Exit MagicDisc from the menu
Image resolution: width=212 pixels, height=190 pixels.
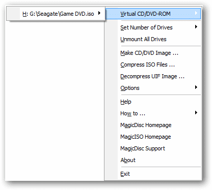click(x=153, y=174)
